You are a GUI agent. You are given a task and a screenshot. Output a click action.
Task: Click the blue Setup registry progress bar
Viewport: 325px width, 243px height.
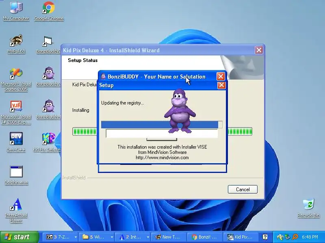(162, 125)
